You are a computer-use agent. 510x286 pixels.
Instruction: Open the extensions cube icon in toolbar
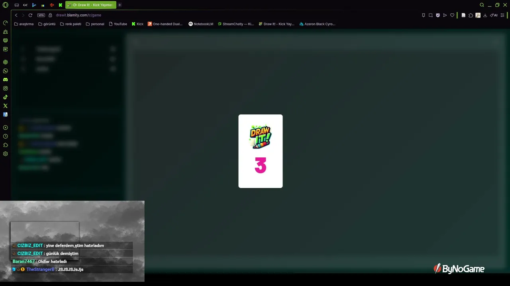click(x=471, y=15)
